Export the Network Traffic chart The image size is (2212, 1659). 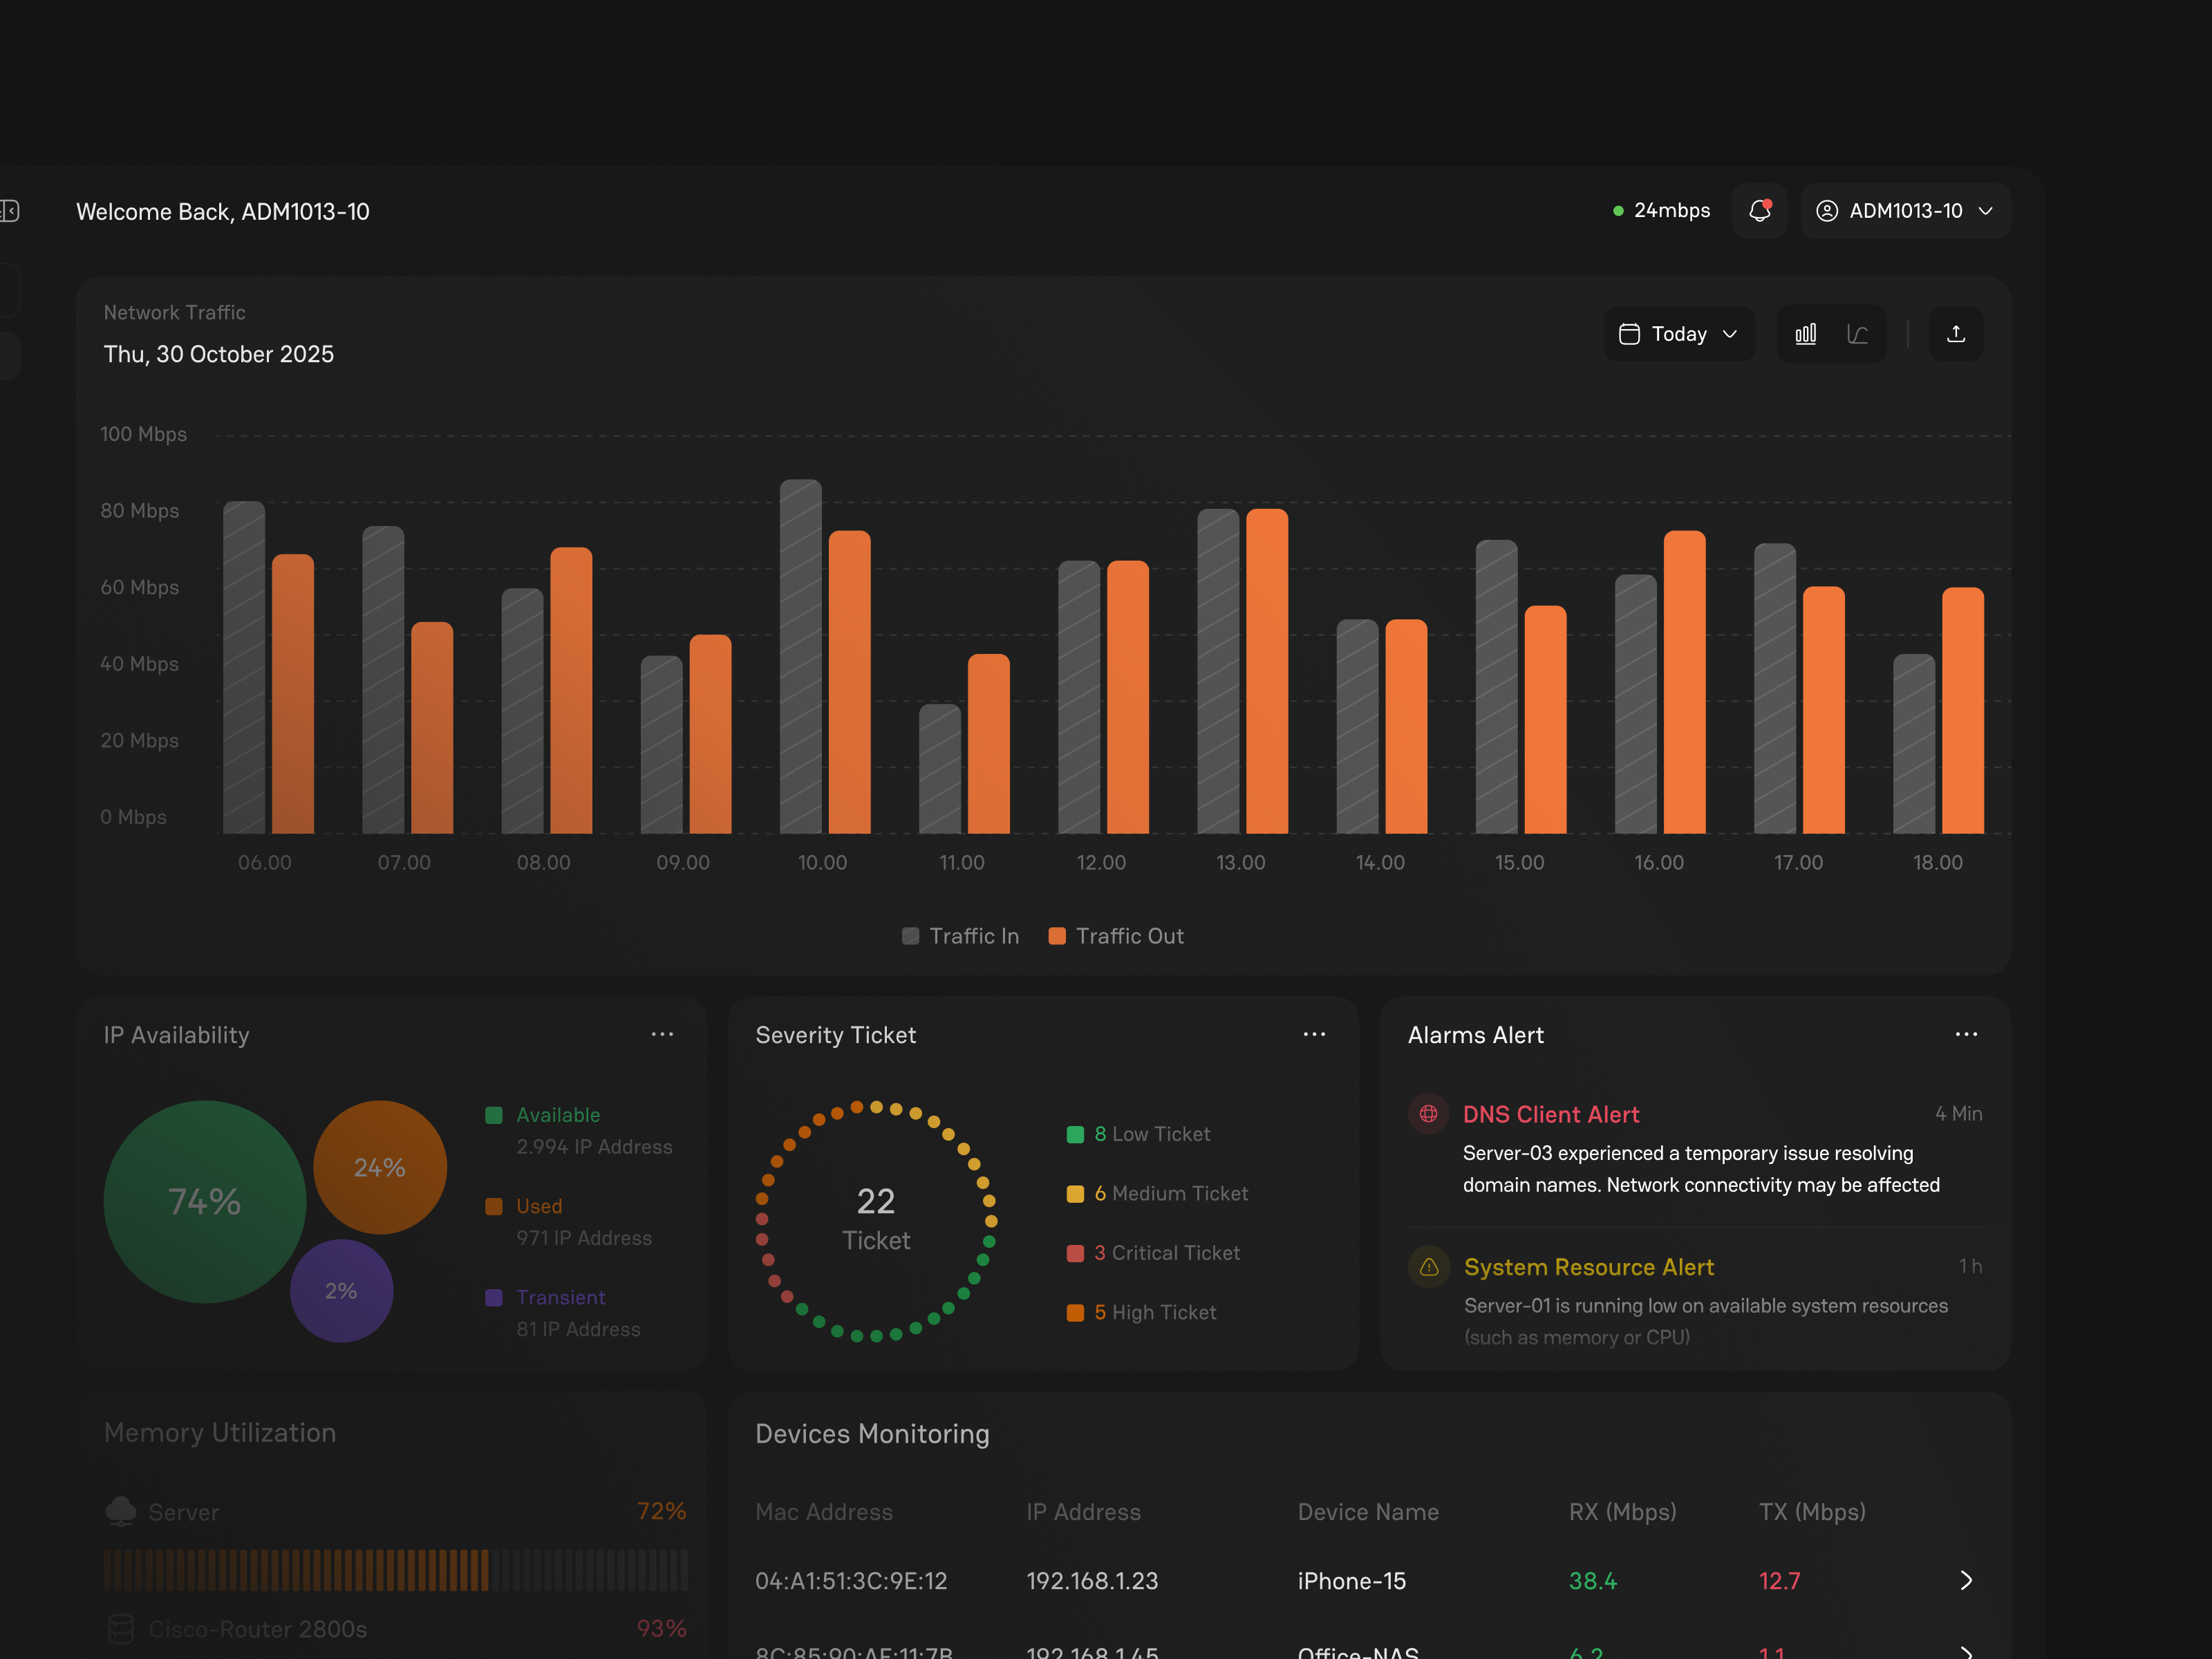point(1957,334)
